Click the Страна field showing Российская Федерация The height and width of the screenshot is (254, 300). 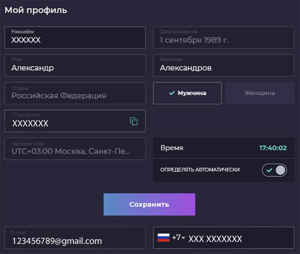(x=75, y=93)
